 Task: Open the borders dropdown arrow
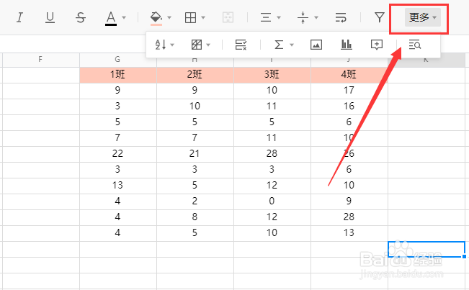pos(203,17)
